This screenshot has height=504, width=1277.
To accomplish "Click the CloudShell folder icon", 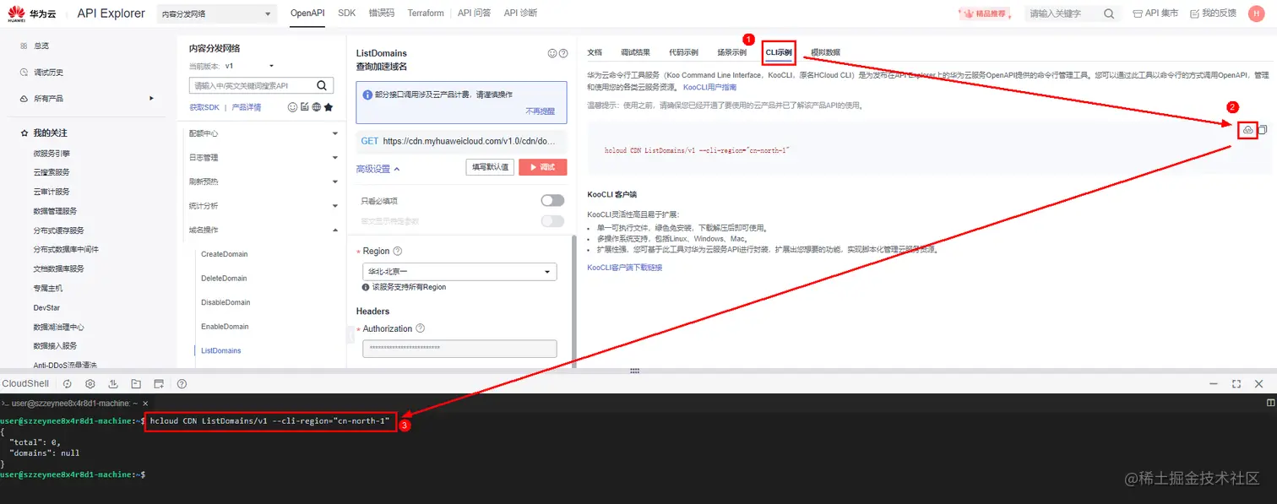I will tap(136, 383).
